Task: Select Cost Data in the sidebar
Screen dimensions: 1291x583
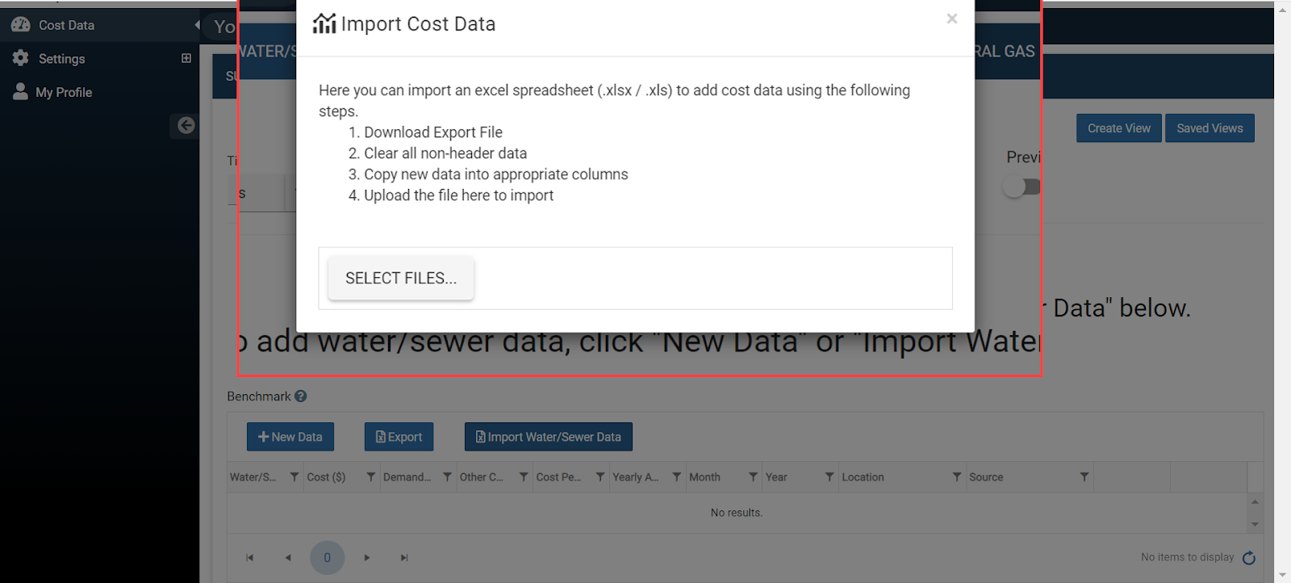Action: pyautogui.click(x=66, y=25)
